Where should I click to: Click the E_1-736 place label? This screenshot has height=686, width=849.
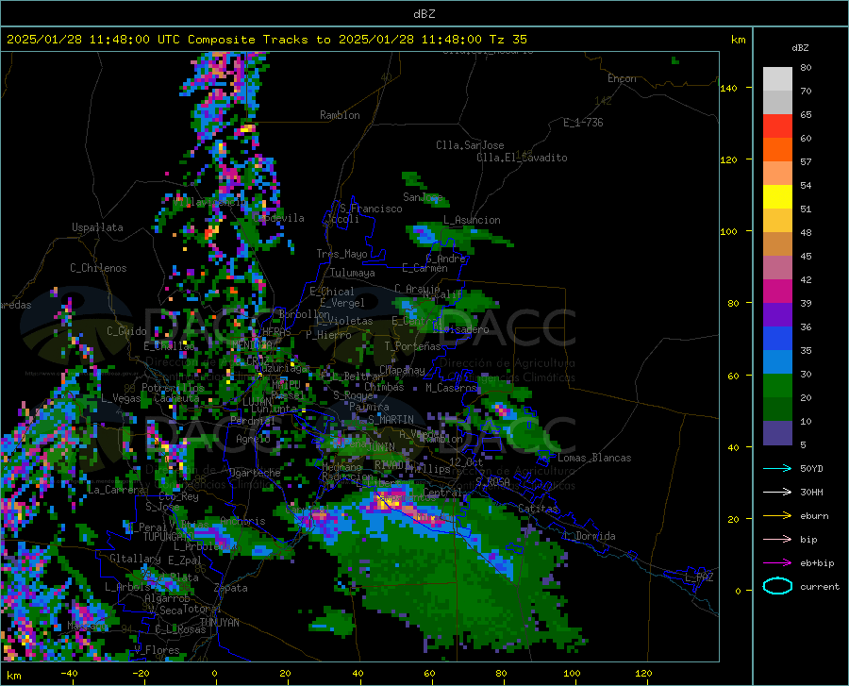pos(583,123)
